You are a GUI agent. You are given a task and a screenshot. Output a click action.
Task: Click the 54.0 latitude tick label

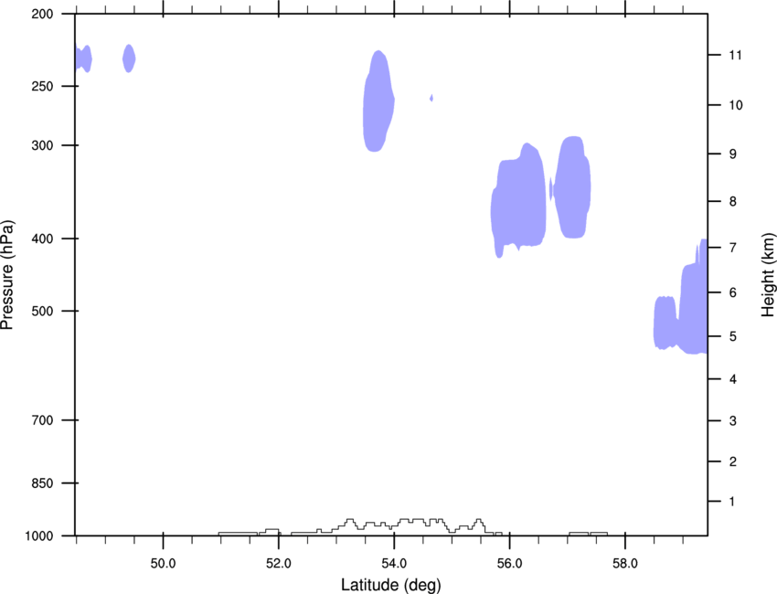point(395,563)
